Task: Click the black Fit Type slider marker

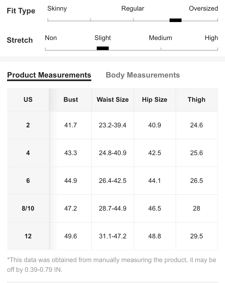Action: tap(176, 20)
